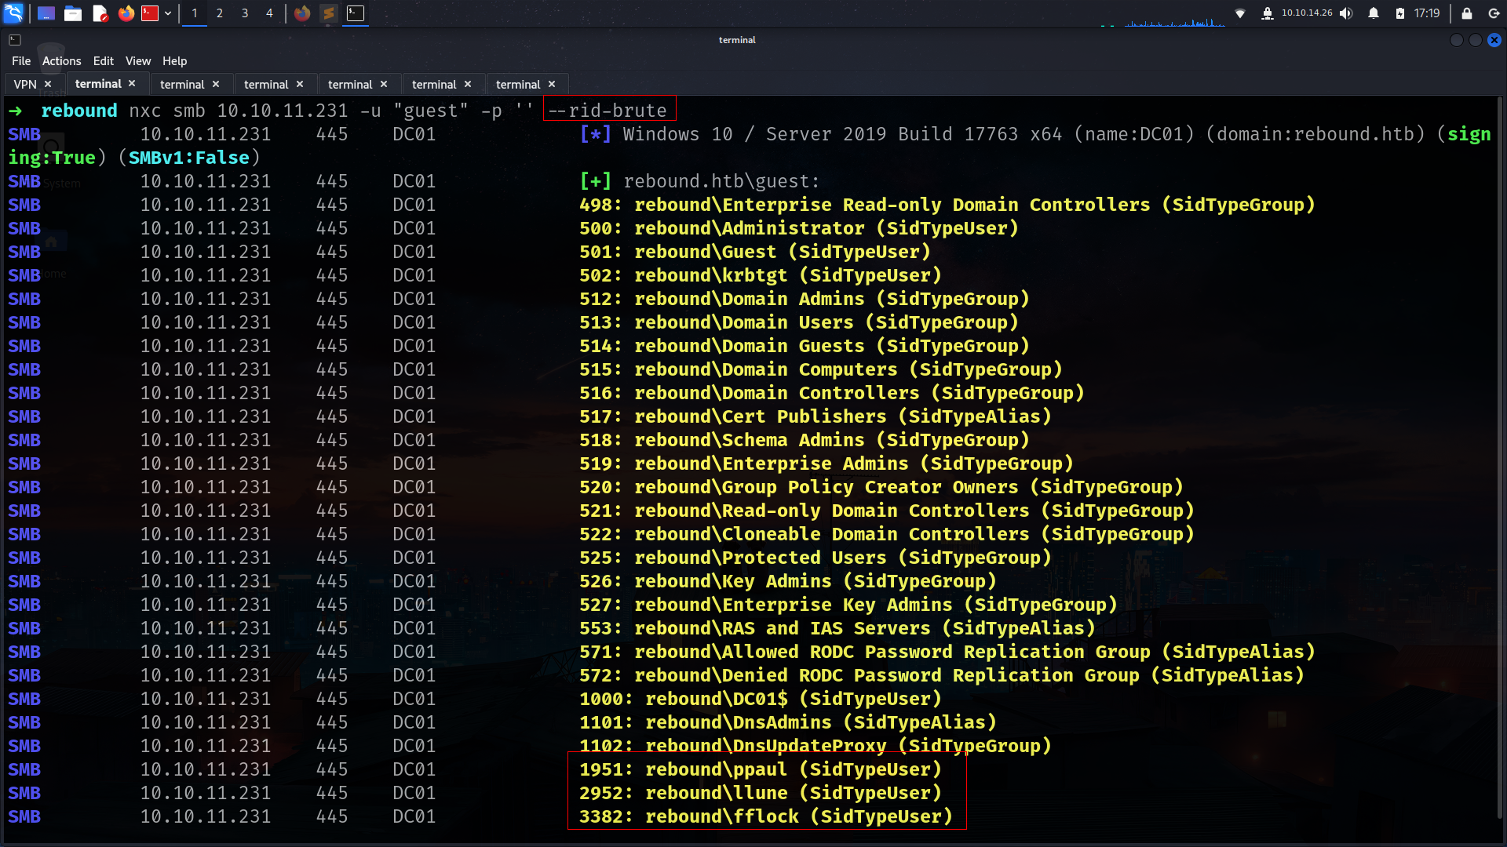Viewport: 1507px width, 847px height.
Task: Open the View menu
Action: click(138, 61)
